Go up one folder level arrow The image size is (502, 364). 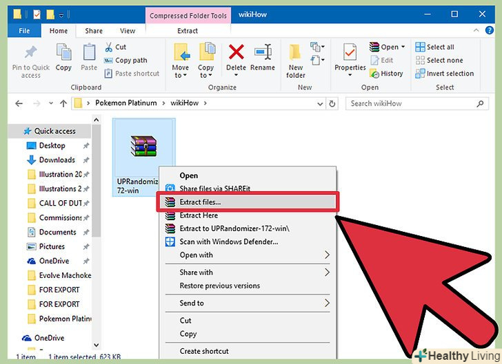(x=63, y=103)
